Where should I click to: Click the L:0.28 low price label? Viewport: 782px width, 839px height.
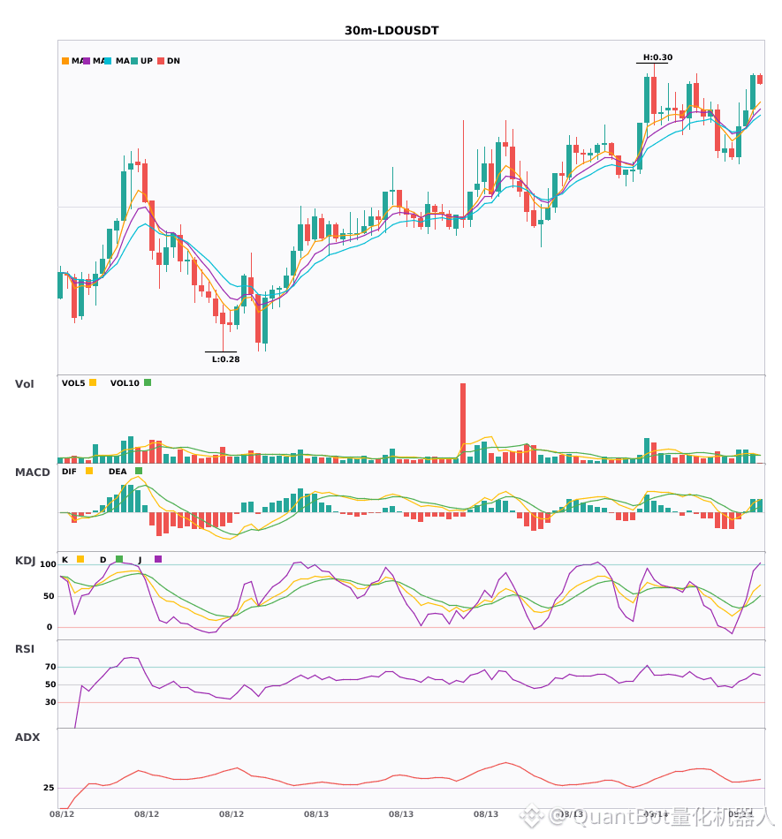pos(226,359)
